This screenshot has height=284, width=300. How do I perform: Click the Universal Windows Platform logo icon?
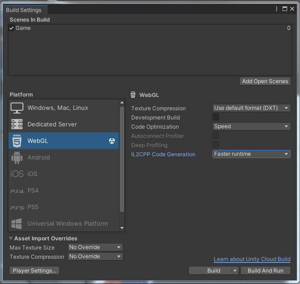click(x=17, y=224)
